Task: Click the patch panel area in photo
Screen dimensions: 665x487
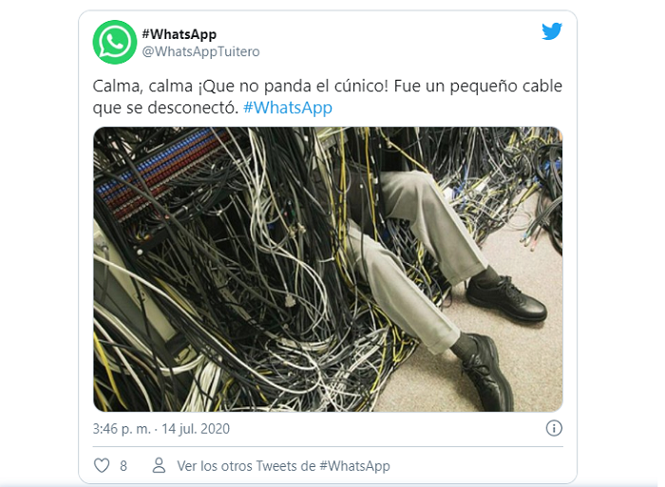Action: click(161, 178)
